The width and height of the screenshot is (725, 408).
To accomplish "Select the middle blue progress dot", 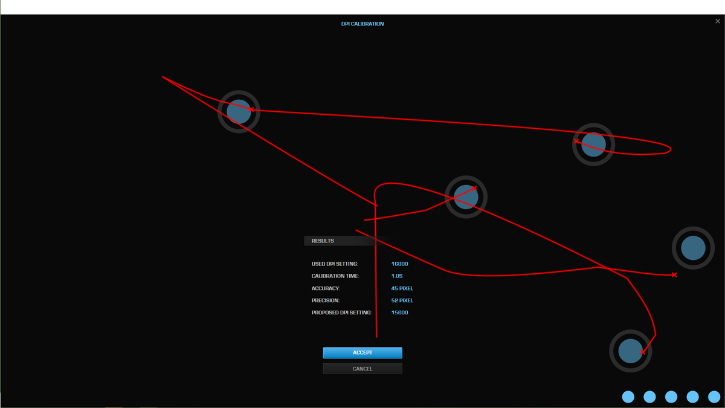I will pos(671,397).
